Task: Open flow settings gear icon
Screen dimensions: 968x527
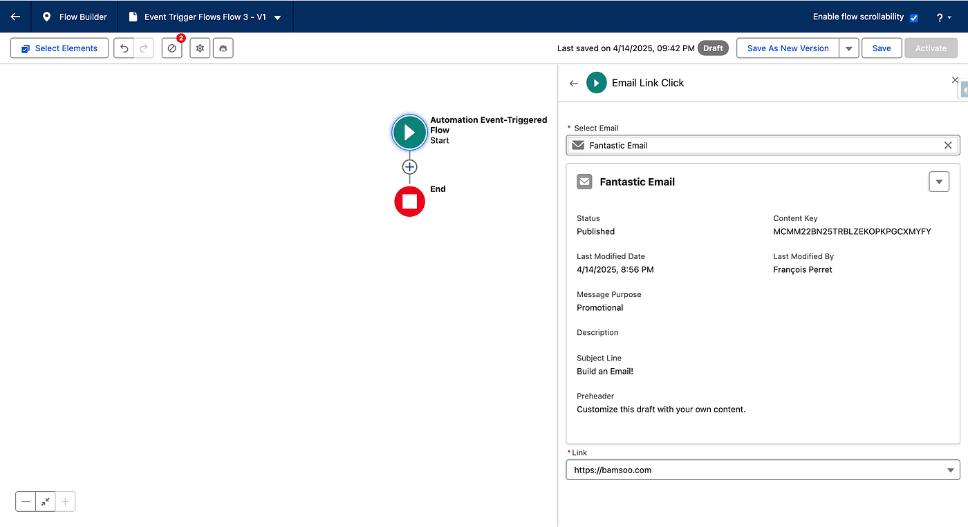Action: 200,48
